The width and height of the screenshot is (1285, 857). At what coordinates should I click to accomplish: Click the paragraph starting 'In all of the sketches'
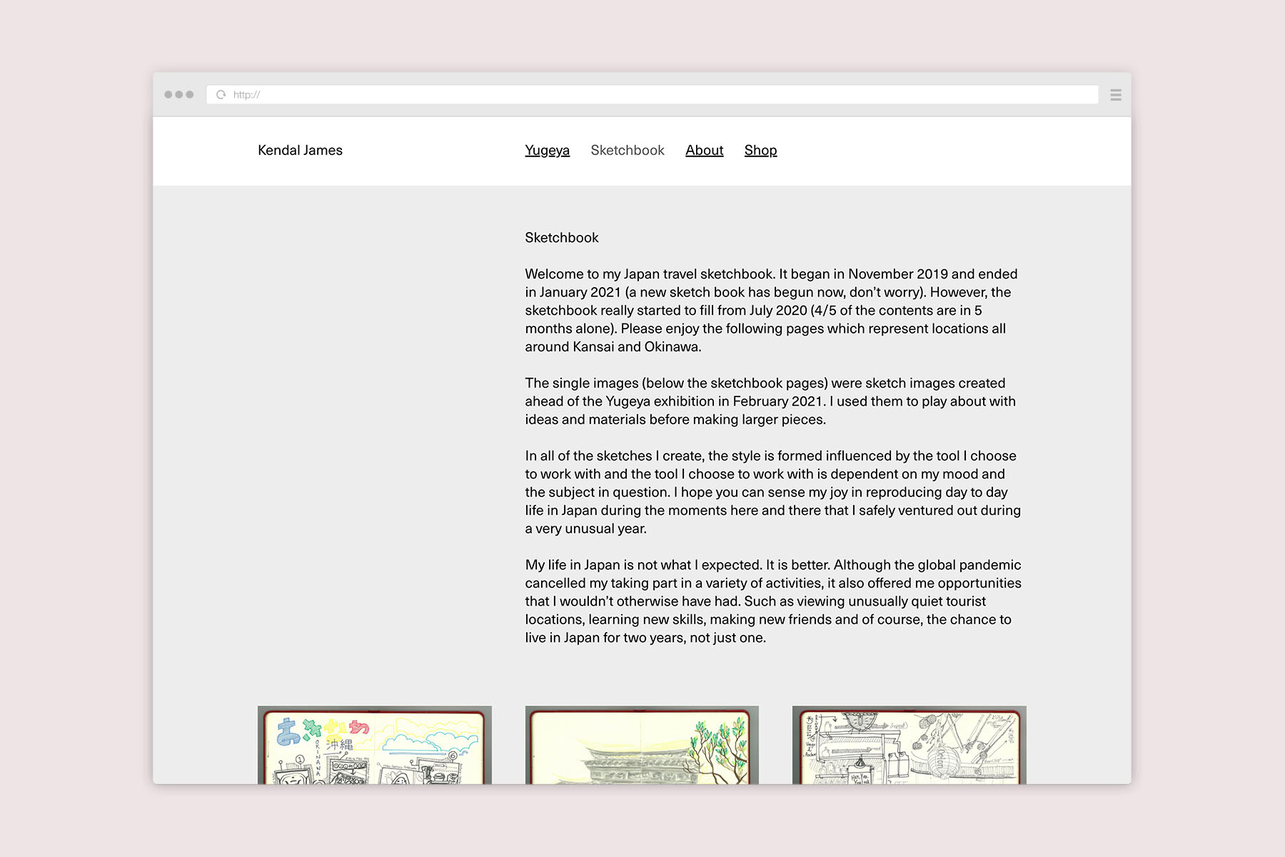772,492
